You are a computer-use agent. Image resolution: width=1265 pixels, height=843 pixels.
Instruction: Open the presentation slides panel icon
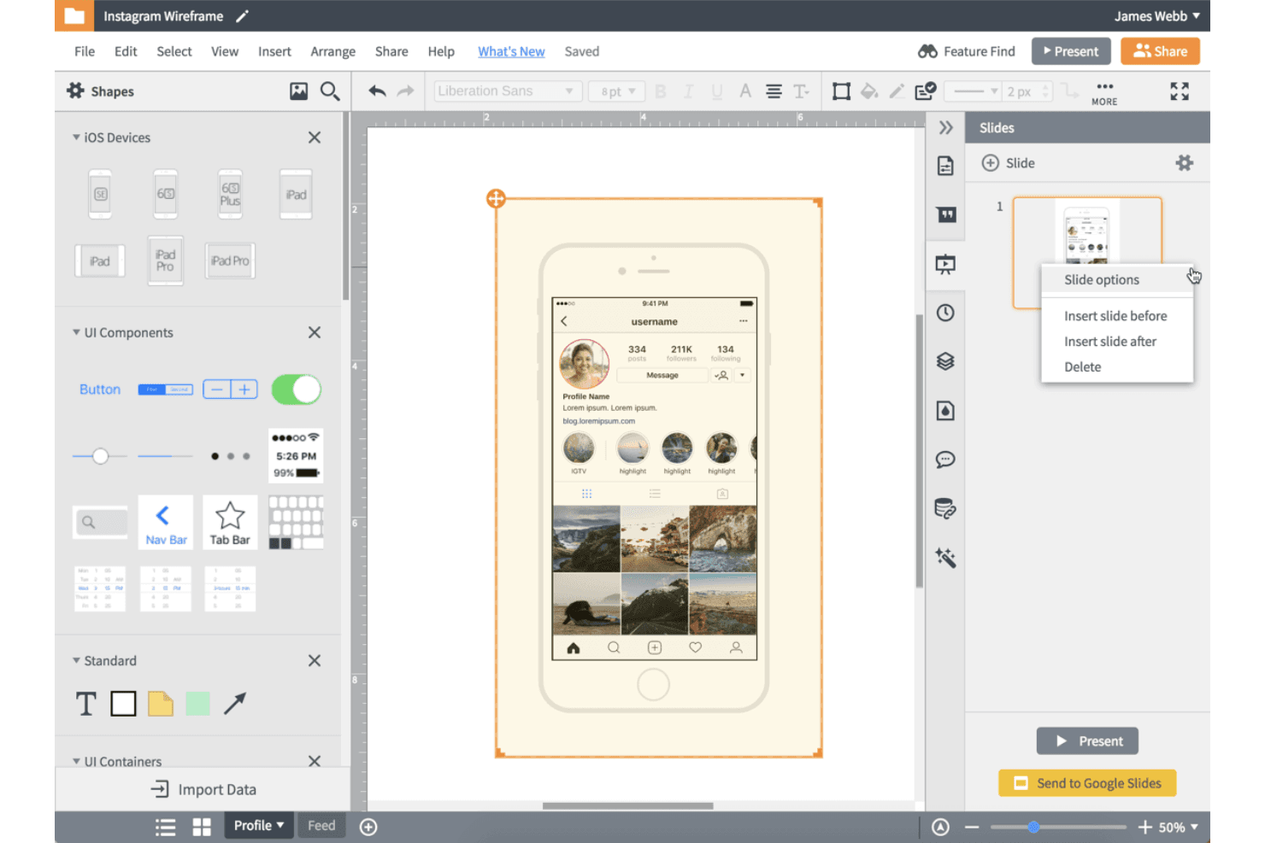945,264
